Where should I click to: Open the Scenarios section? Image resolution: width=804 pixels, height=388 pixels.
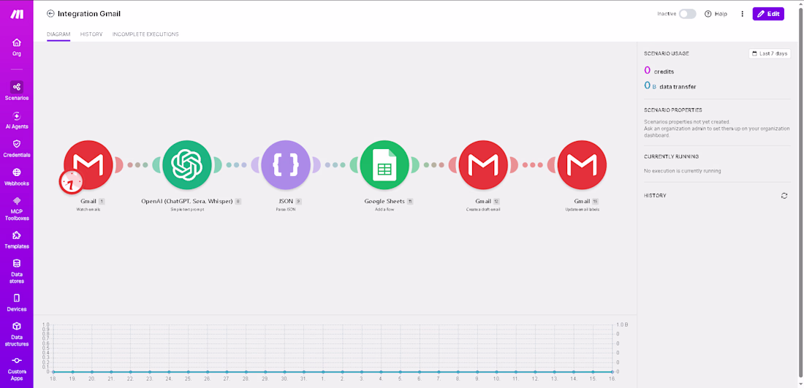[x=16, y=91]
